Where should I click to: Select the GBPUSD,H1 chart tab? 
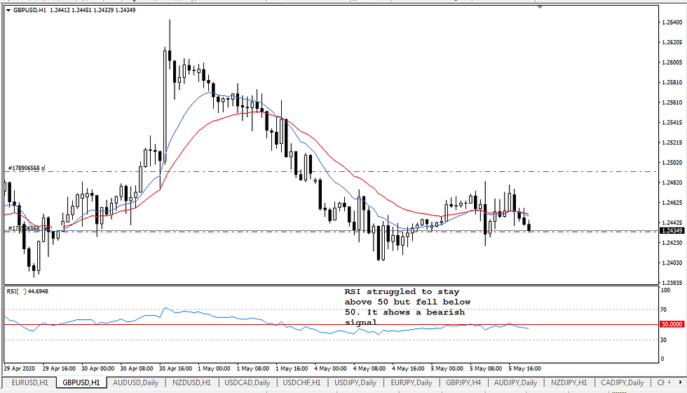[81, 382]
